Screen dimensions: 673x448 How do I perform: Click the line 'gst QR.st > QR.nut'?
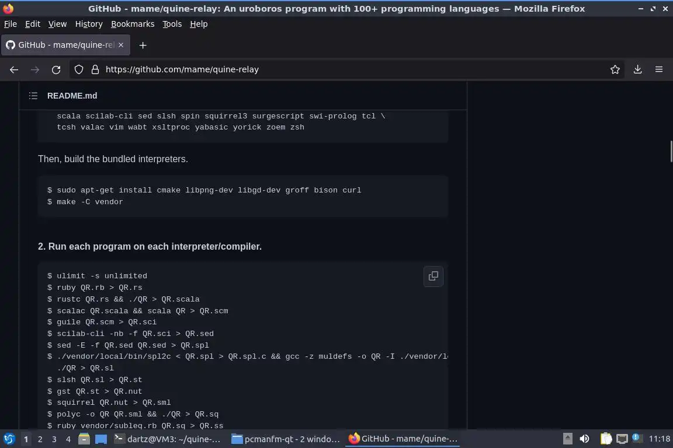point(95,391)
